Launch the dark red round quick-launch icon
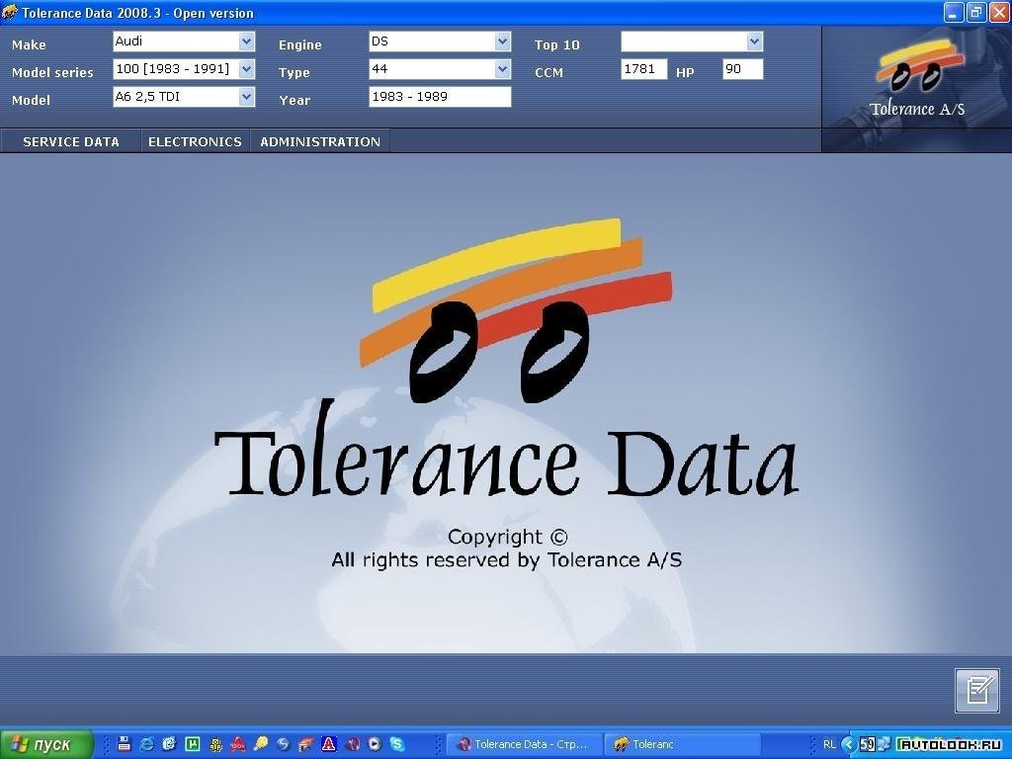This screenshot has height=759, width=1012. click(x=352, y=744)
